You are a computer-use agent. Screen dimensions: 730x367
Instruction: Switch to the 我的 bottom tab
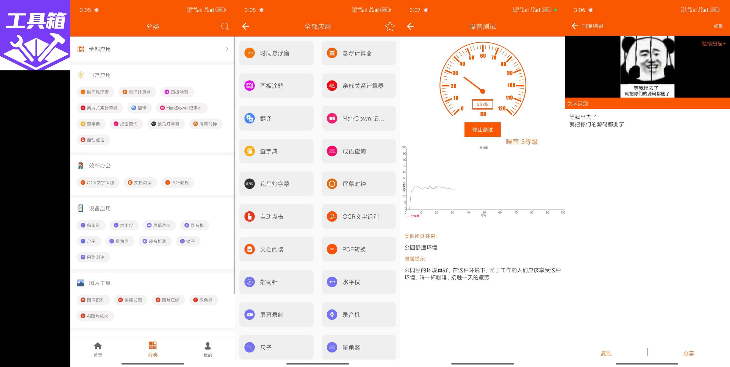[x=208, y=349]
